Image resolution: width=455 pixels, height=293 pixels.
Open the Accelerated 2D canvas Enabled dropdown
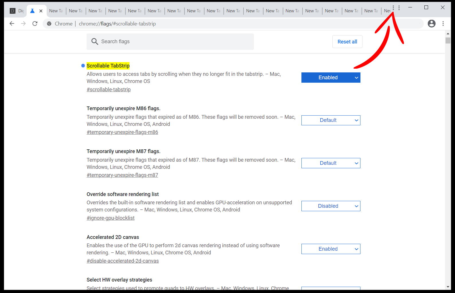coord(331,249)
